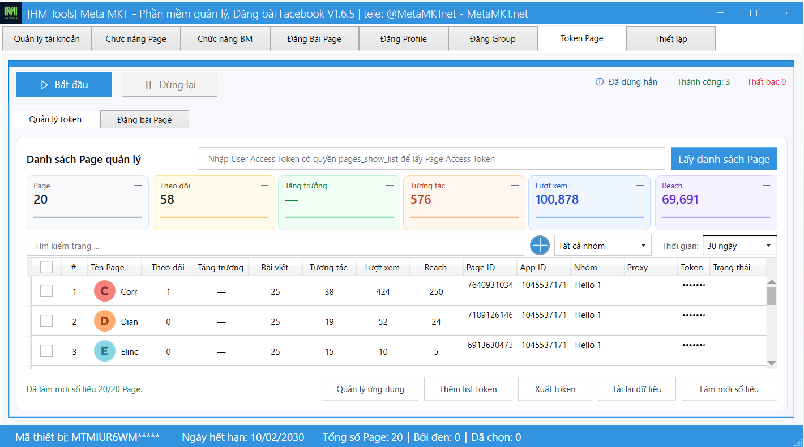Collapse the Tăng trưởng card dash icon
Screen dimensions: 804x447
pyautogui.click(x=390, y=186)
